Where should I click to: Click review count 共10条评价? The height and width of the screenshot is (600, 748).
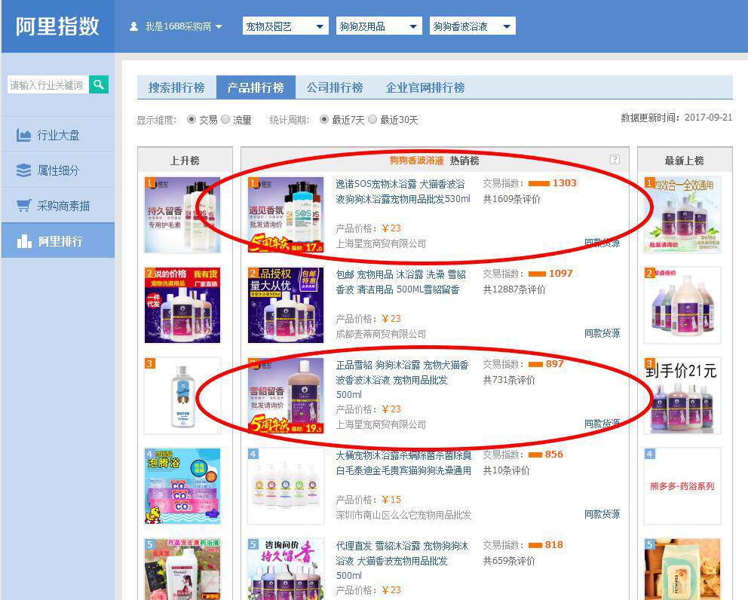click(506, 470)
